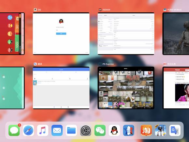189x142 pixels.
Task: Launch Safari from the dock
Action: [28, 130]
